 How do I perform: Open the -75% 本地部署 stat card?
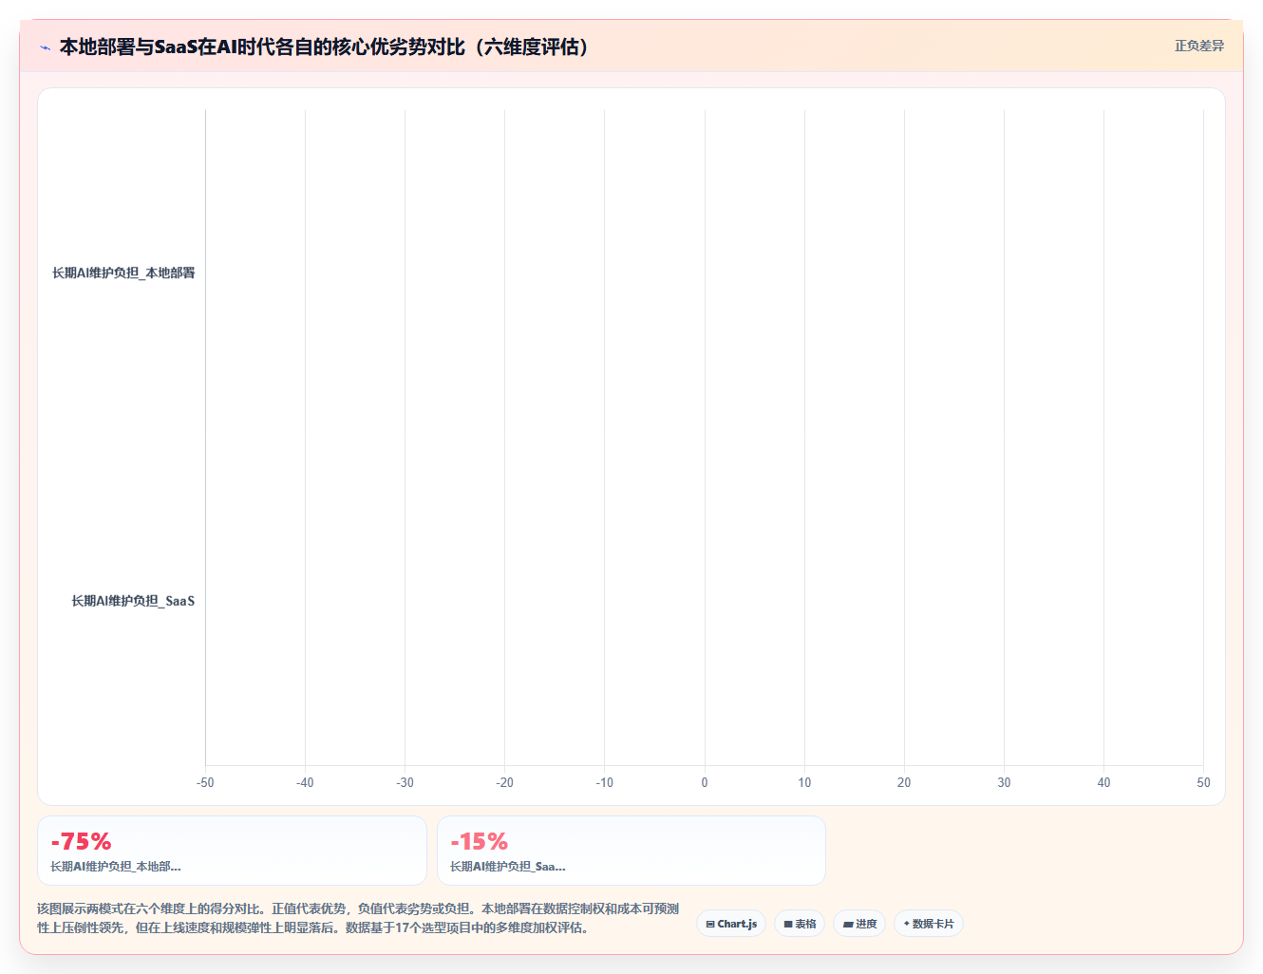(x=232, y=851)
